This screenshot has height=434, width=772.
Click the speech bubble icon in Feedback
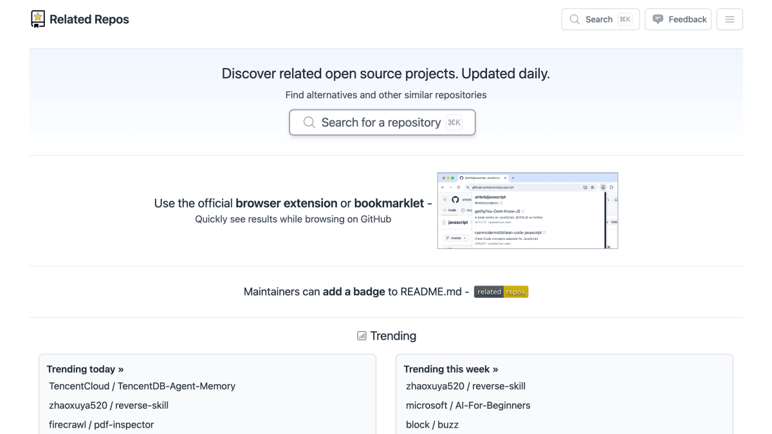click(658, 19)
